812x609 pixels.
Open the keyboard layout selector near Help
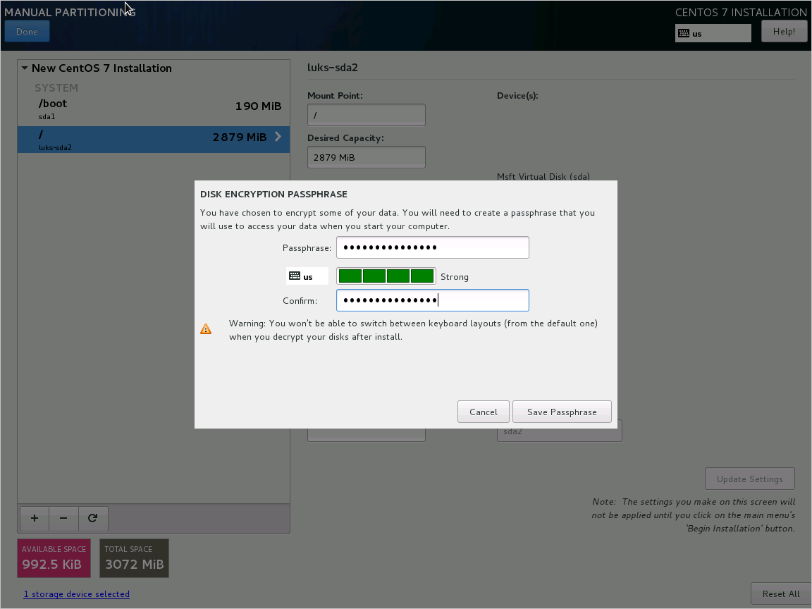(x=713, y=32)
